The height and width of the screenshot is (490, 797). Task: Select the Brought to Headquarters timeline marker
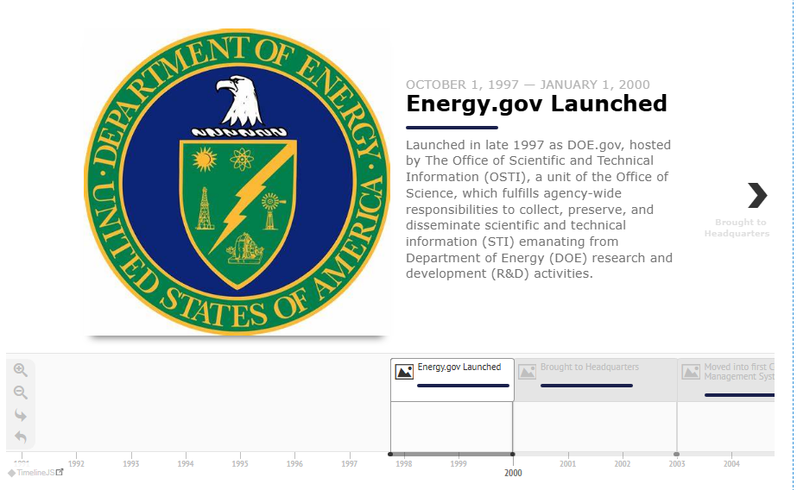tap(595, 380)
